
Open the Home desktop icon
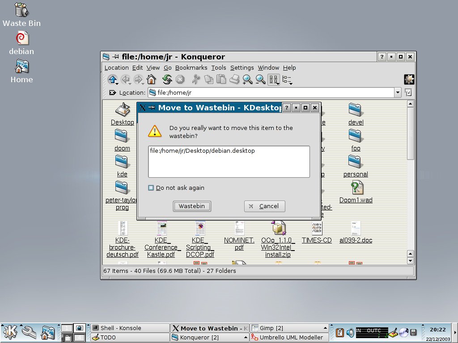pos(21,71)
